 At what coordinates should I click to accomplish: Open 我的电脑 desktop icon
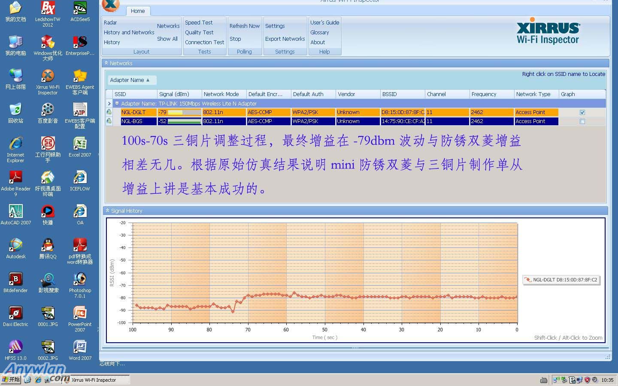(x=15, y=46)
